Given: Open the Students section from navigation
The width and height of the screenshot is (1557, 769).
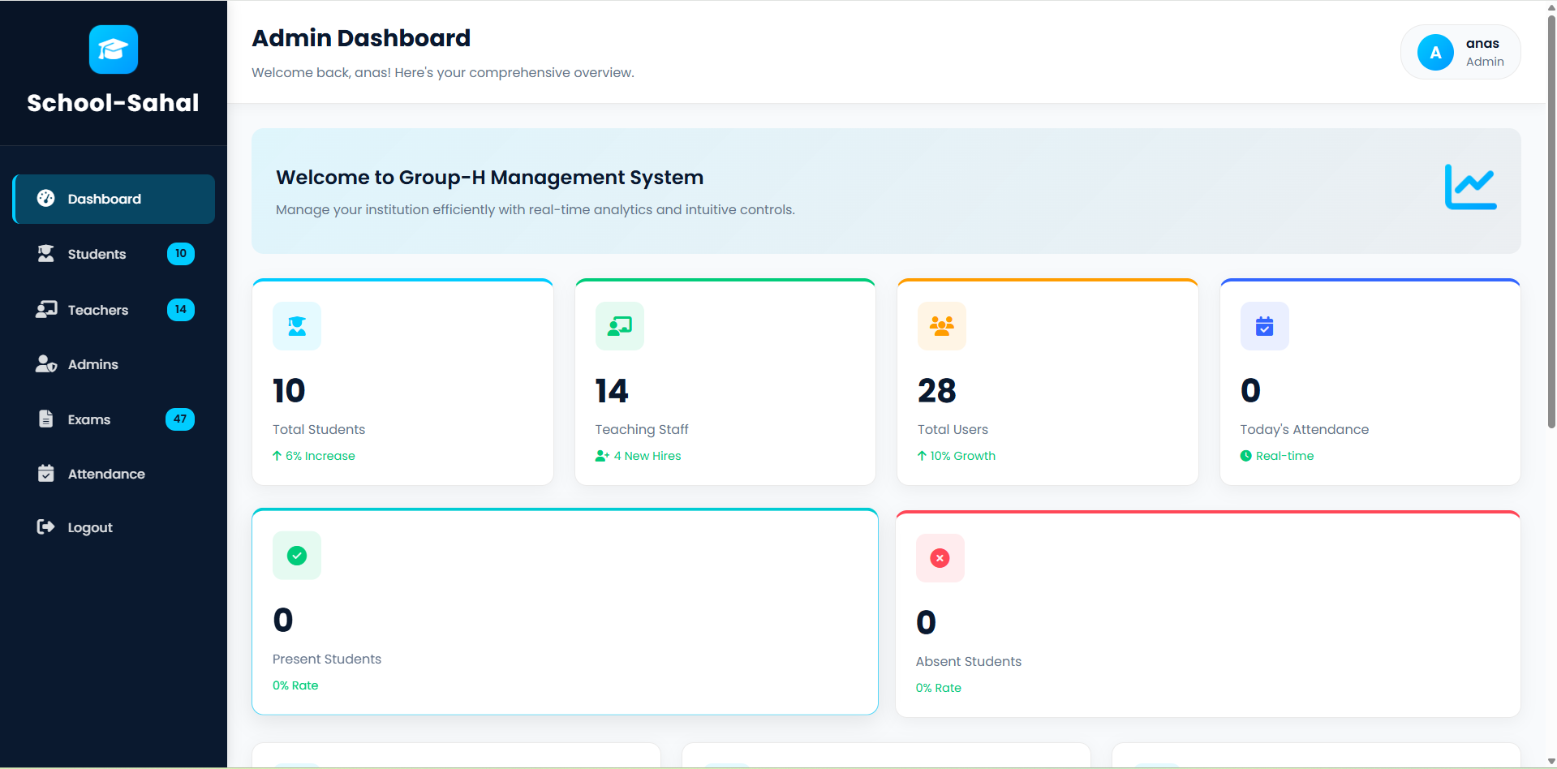Looking at the screenshot, I should (97, 253).
